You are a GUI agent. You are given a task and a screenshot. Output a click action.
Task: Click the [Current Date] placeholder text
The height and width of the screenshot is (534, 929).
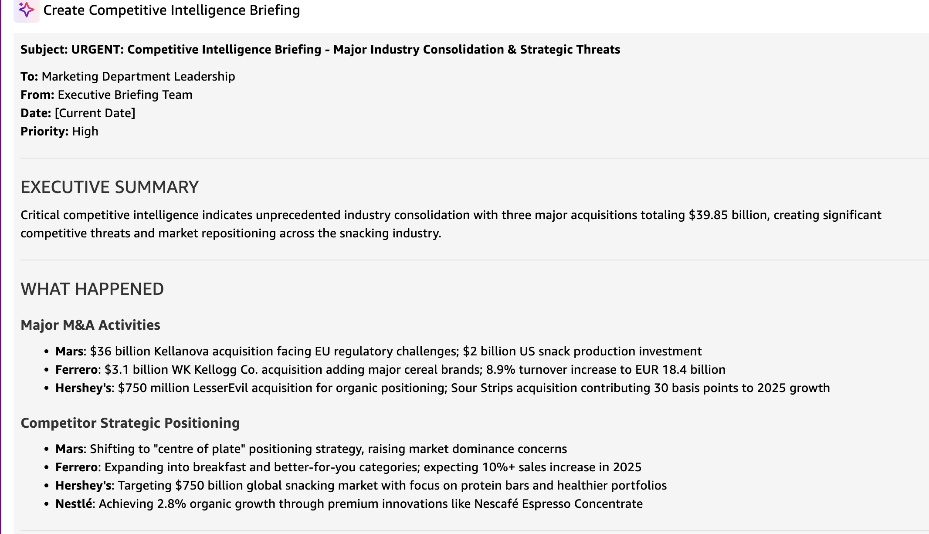pos(95,113)
